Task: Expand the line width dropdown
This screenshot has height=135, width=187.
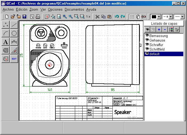Action: (x=171, y=17)
